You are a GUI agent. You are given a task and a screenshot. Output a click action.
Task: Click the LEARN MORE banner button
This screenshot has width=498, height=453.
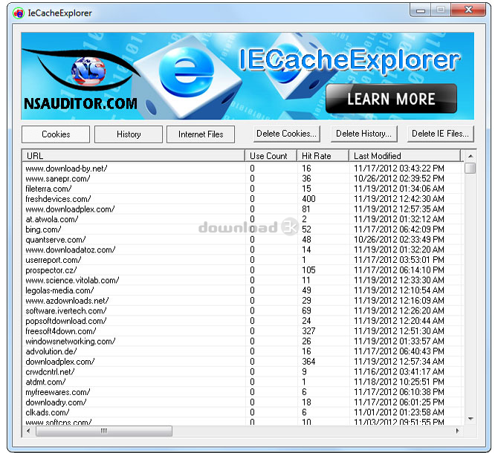[x=391, y=99]
